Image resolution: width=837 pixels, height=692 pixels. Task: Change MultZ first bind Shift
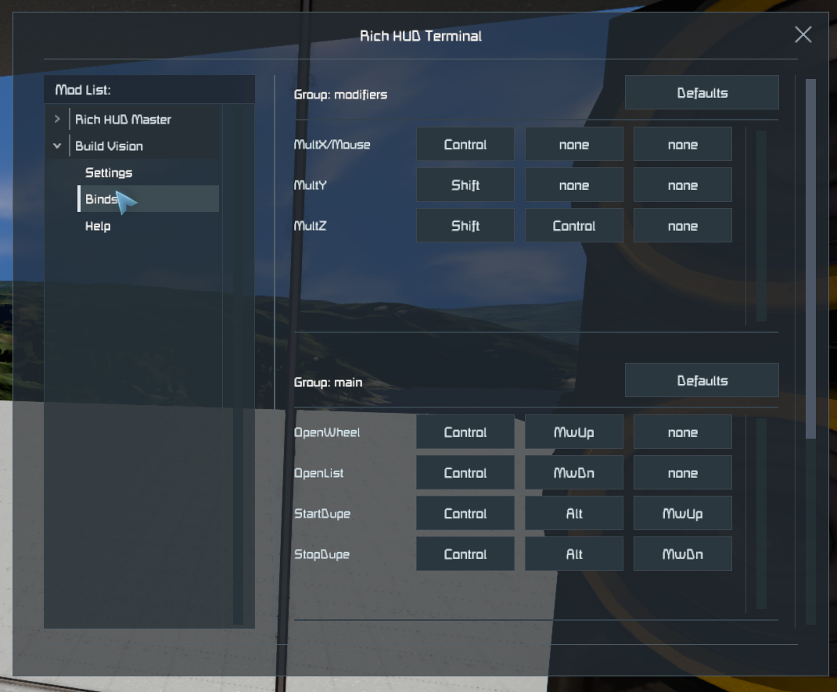click(465, 225)
